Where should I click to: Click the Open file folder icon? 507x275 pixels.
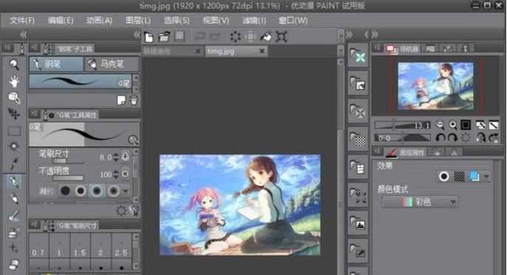pos(164,37)
